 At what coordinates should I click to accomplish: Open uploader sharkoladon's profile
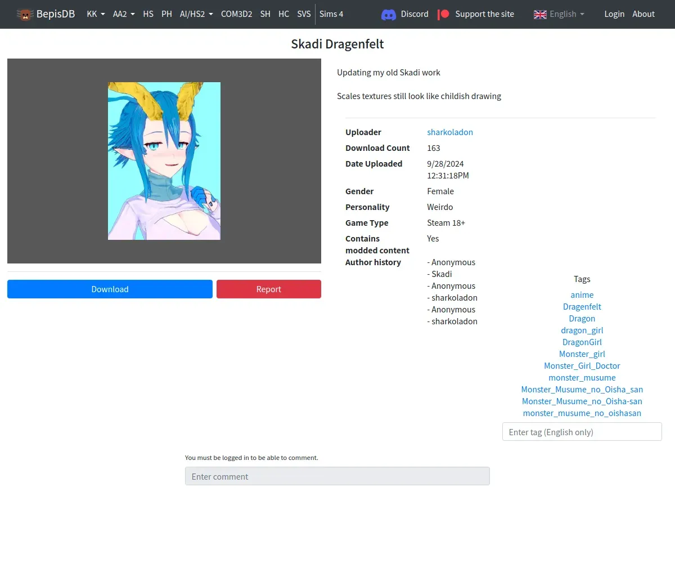pos(450,132)
